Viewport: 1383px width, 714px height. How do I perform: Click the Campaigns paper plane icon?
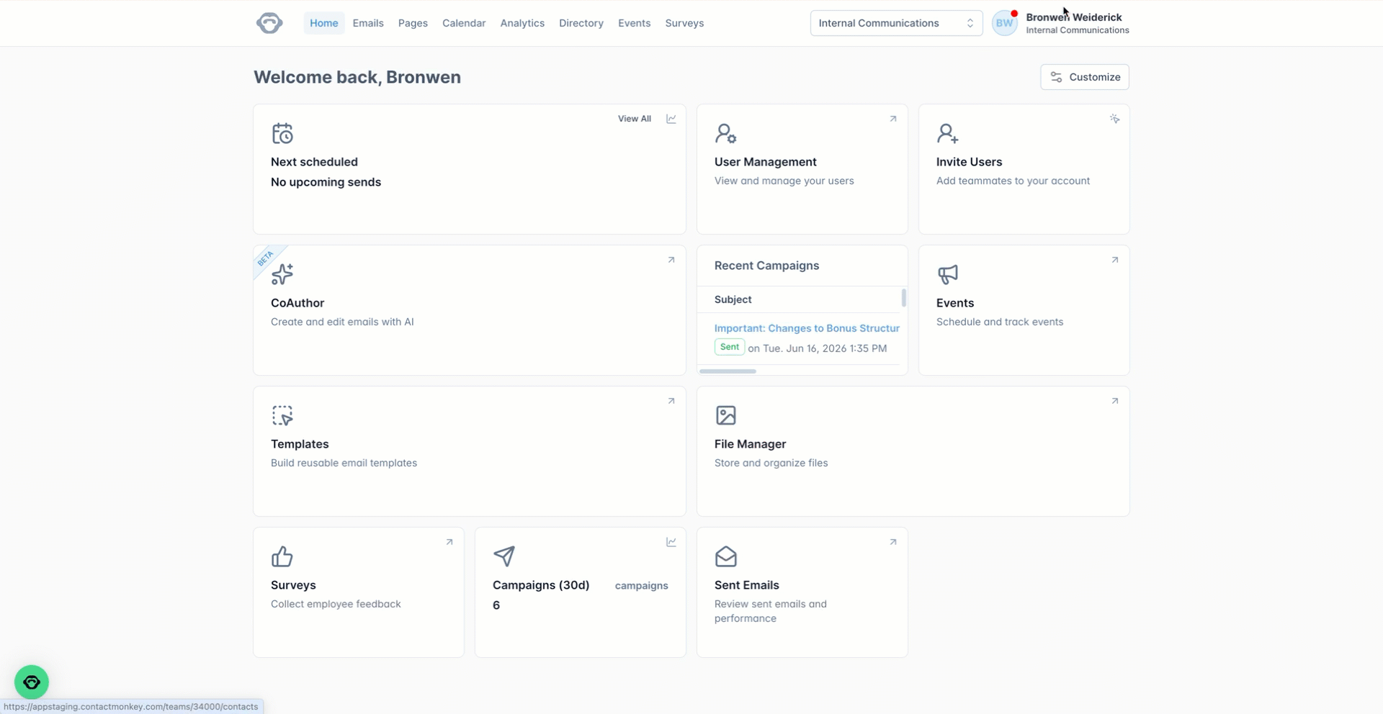(x=504, y=556)
